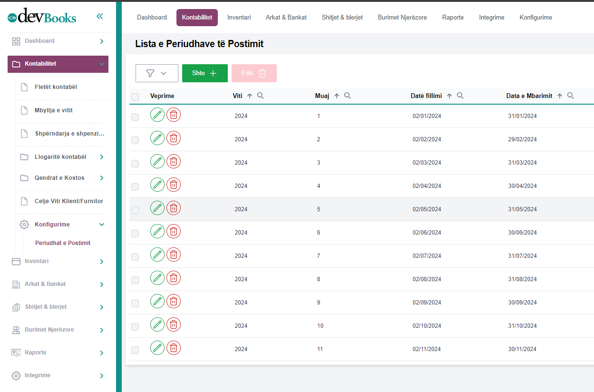This screenshot has height=392, width=594.
Task: Click the delete trash icon for month 3
Action: (174, 161)
